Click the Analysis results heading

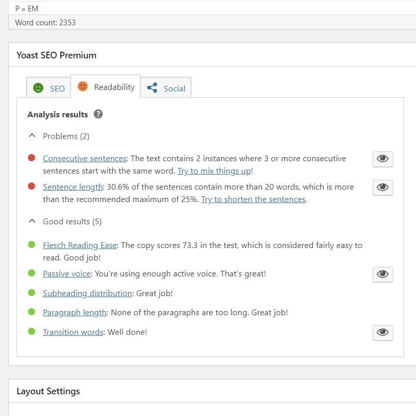click(57, 114)
